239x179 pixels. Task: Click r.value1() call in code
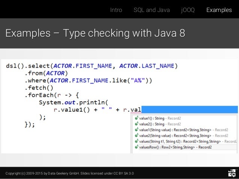(x=72, y=109)
